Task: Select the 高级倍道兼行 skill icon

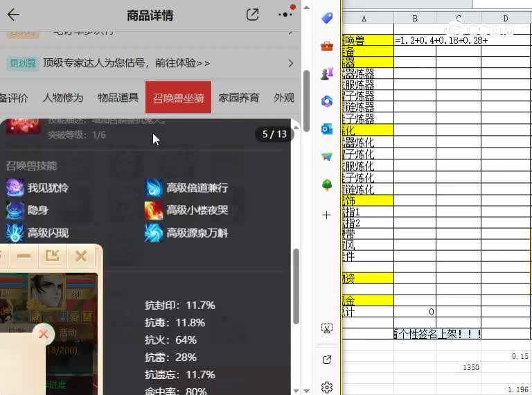Action: pos(154,188)
